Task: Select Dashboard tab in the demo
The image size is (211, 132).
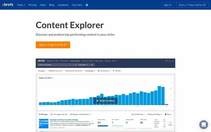Action: coord(50,61)
